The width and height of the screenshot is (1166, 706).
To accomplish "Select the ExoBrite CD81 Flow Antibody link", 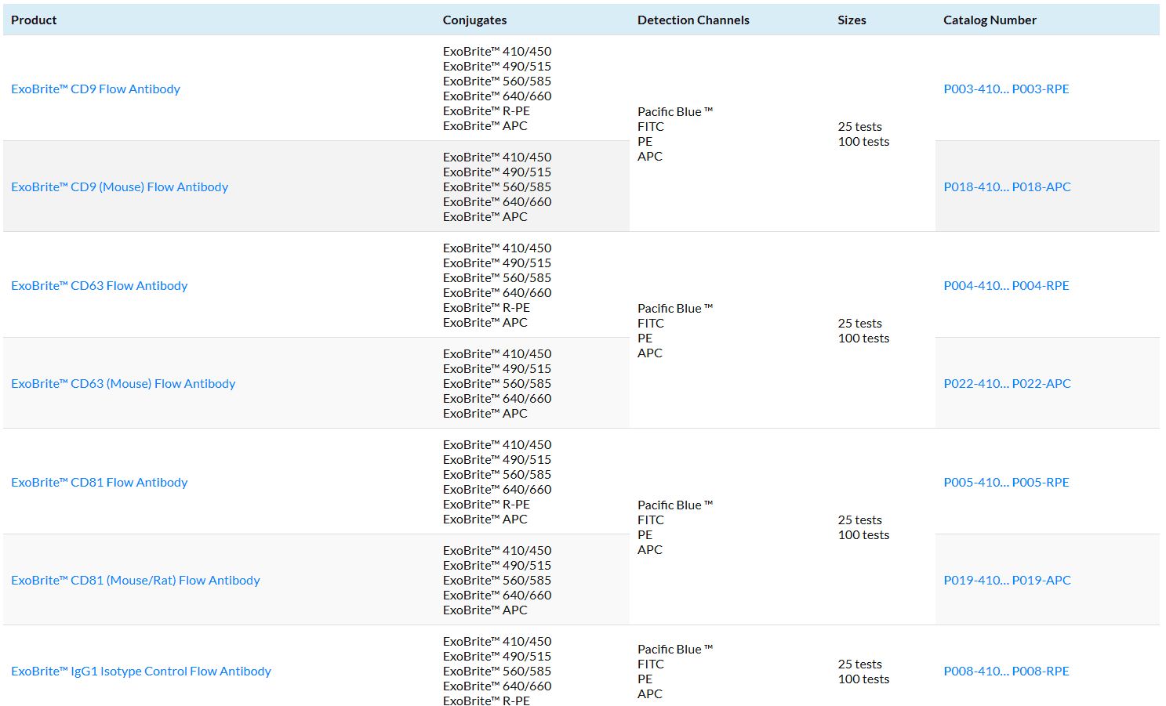I will [x=100, y=483].
